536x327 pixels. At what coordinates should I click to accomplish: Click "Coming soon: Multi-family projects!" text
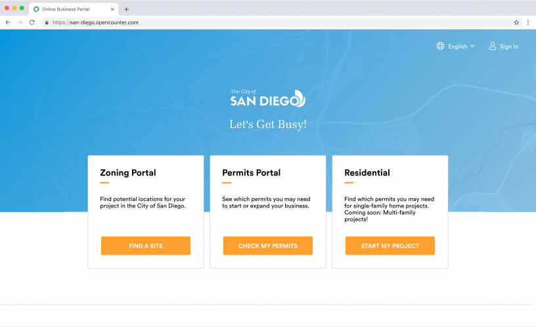[380, 215]
